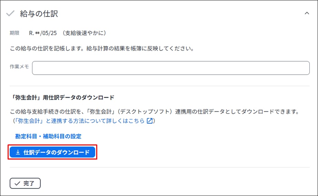
Task: Collapse the 給与の仕訳 section with chevron
Action: coord(307,13)
